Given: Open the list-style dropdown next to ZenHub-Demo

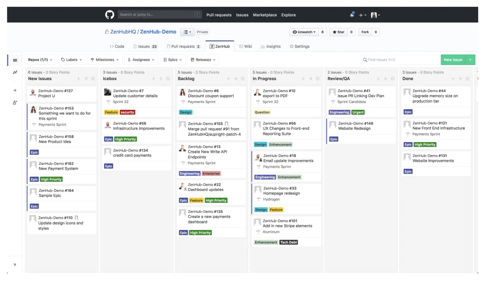Looking at the screenshot, I should pyautogui.click(x=187, y=32).
